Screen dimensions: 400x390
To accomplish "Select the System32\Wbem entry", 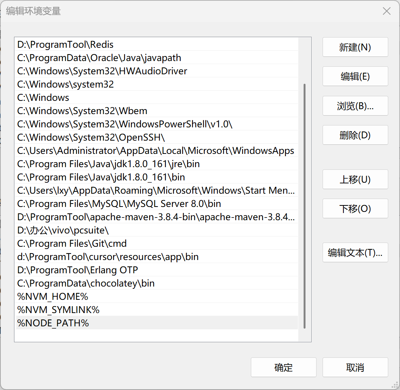I will 157,111.
